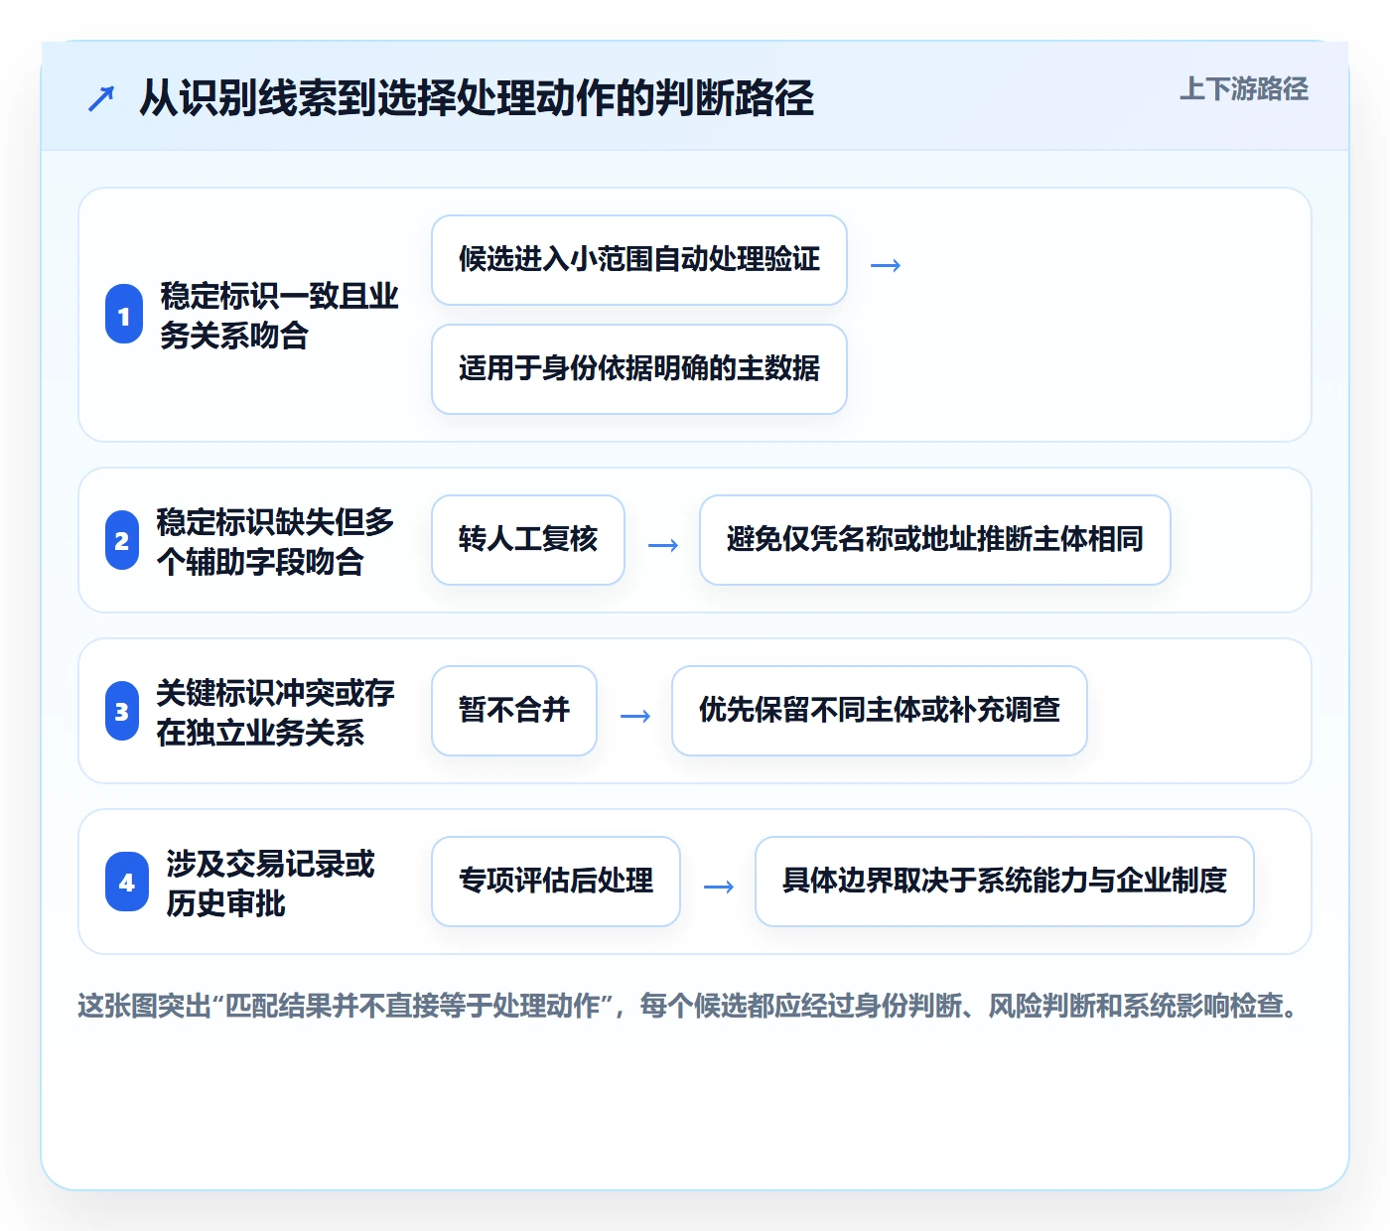1390x1231 pixels.
Task: Click the 避免仅凭名称或地址推断主体相同 box
Action: (935, 540)
